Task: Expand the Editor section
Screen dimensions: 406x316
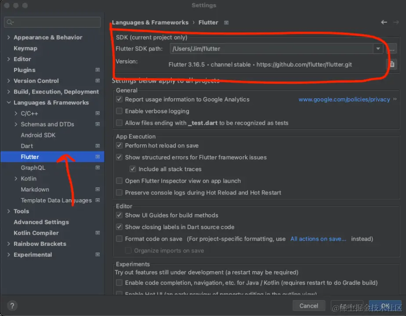Action: pyautogui.click(x=8, y=59)
